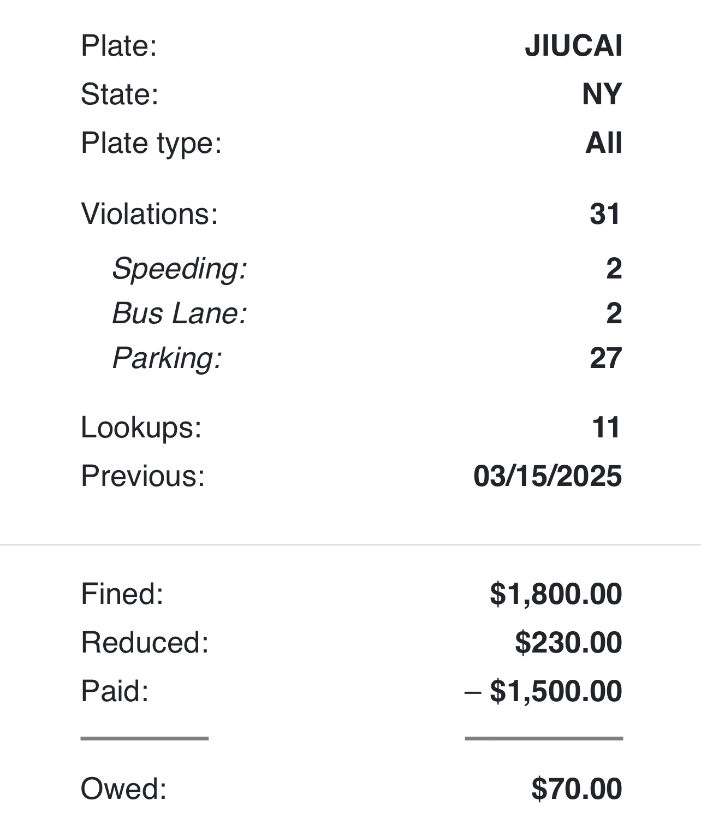Select the owed amount $70.00
The width and height of the screenshot is (701, 830).
(x=577, y=788)
